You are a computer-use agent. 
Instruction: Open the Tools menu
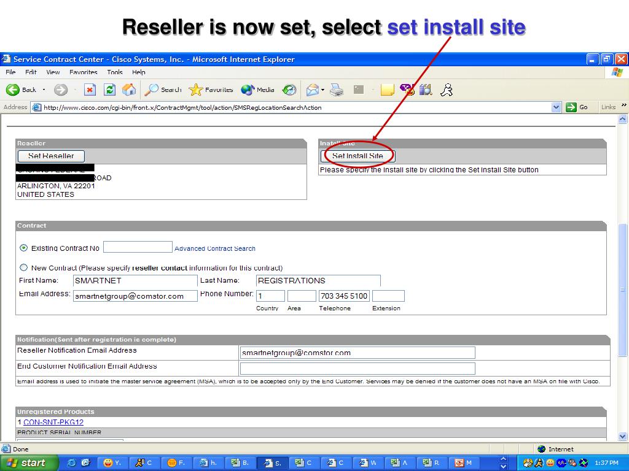coord(115,72)
